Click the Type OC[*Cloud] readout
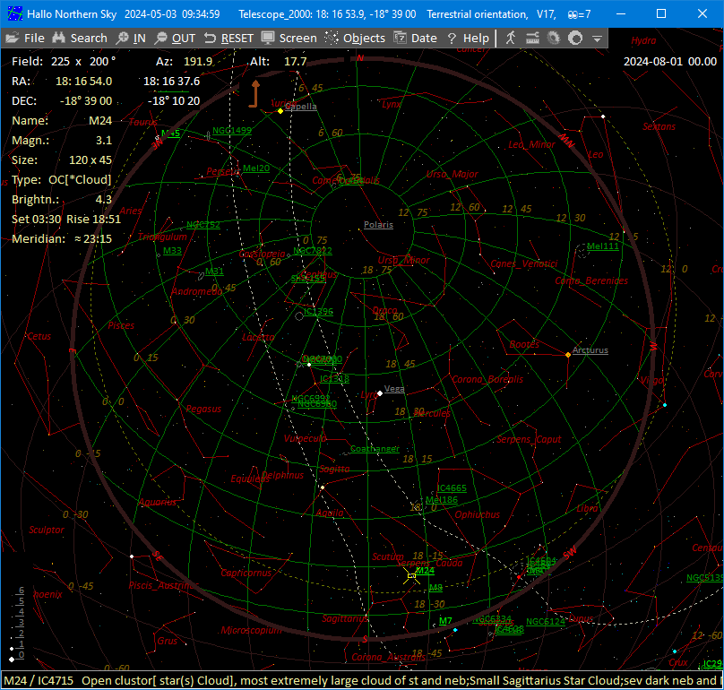Screen dimensions: 724x690 62,179
